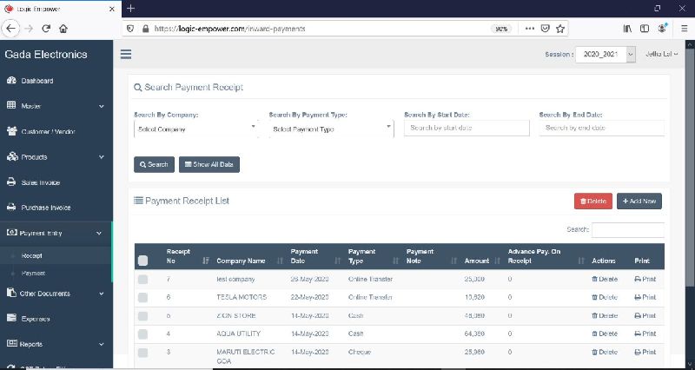The height and width of the screenshot is (370, 695).
Task: Open the Dashboard from the sidebar
Action: [x=36, y=81]
